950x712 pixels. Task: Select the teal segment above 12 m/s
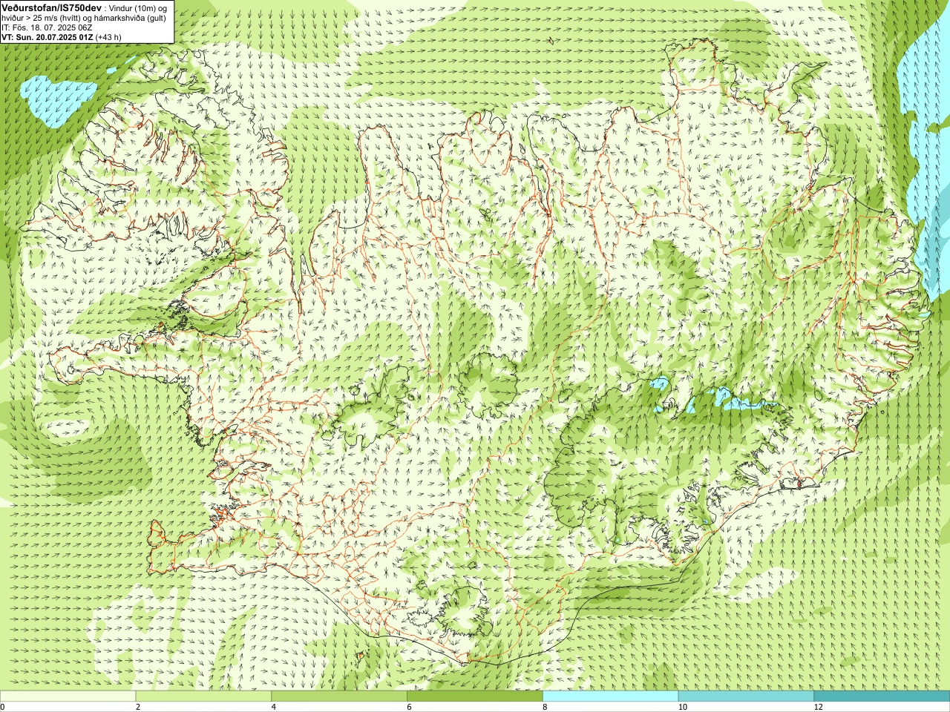point(882,696)
